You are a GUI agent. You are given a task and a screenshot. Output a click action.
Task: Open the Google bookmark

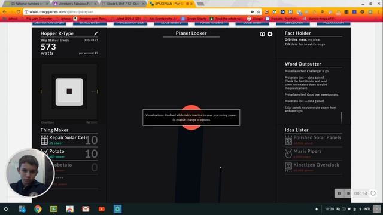pos(255,19)
